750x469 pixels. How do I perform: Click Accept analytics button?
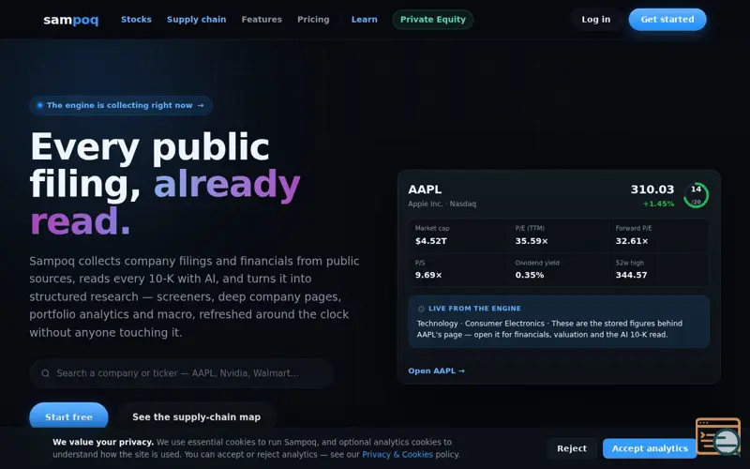click(650, 448)
